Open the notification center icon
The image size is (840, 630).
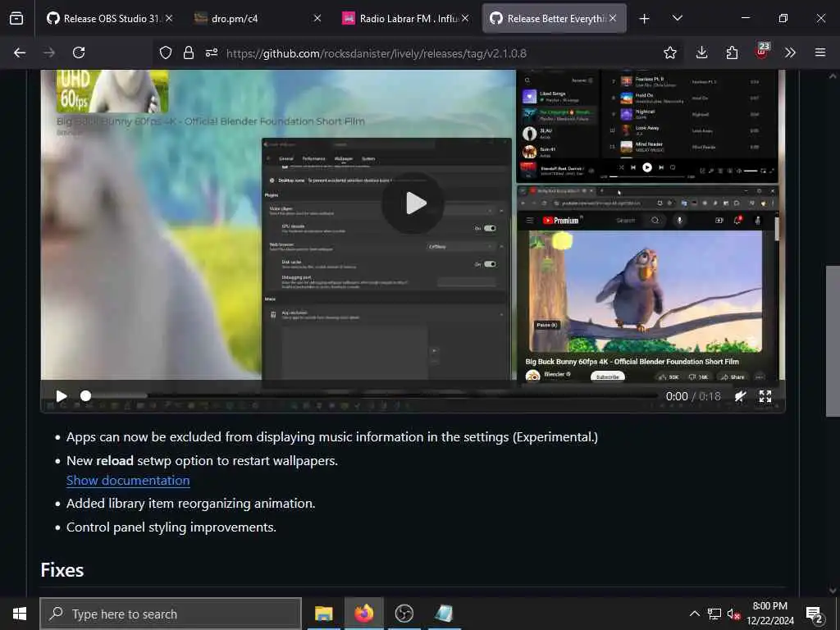(815, 614)
